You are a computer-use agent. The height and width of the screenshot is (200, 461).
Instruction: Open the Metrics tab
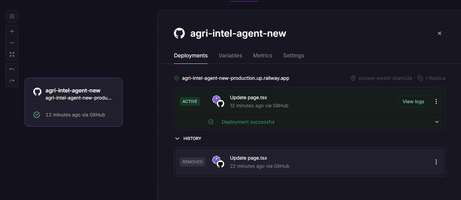[x=263, y=55]
